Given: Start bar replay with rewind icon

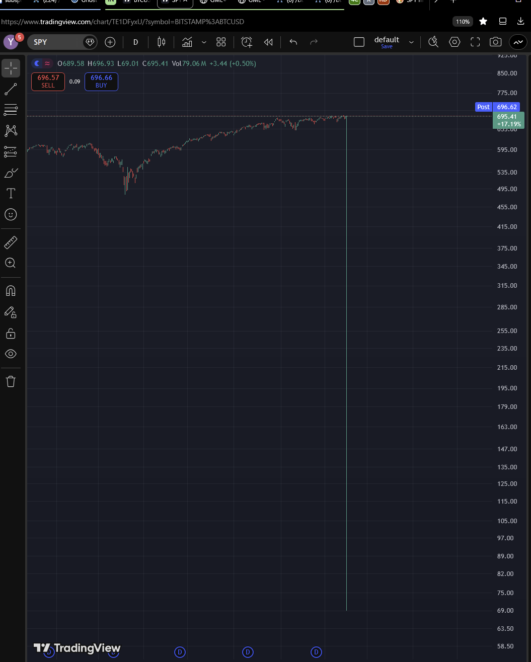Looking at the screenshot, I should click(268, 42).
